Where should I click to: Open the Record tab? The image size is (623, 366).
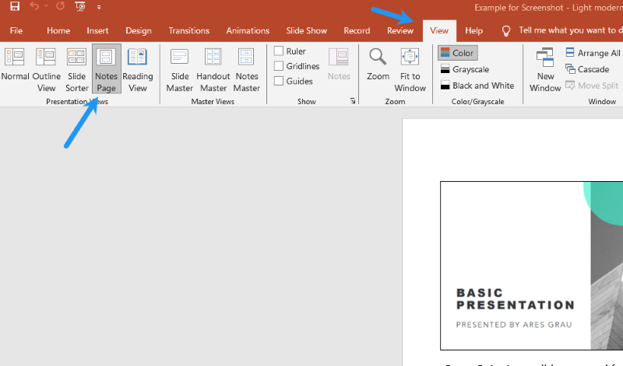tap(357, 30)
